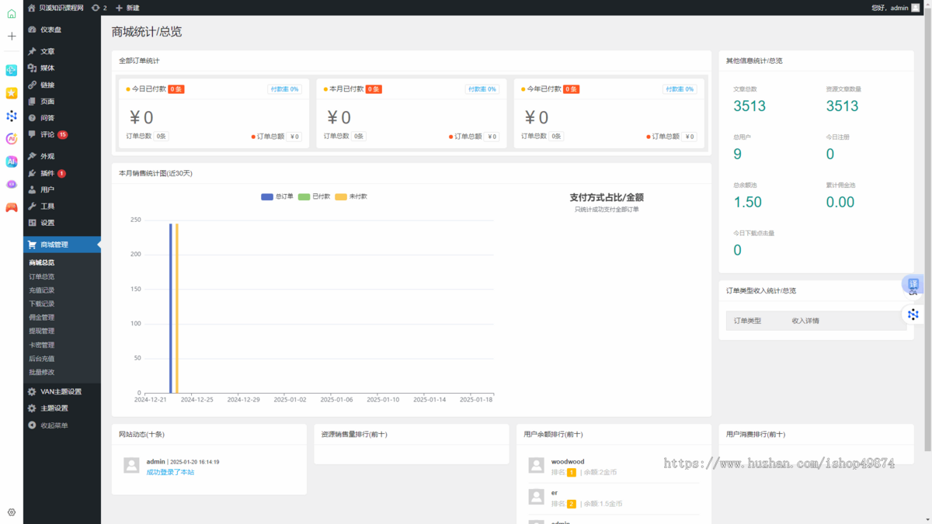
Task: Click the 成功登录了本站 activity link
Action: 170,472
